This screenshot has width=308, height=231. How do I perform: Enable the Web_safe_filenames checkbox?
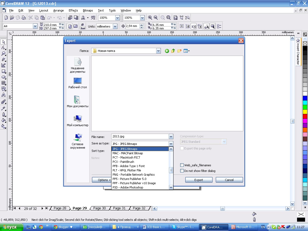[x=182, y=165]
